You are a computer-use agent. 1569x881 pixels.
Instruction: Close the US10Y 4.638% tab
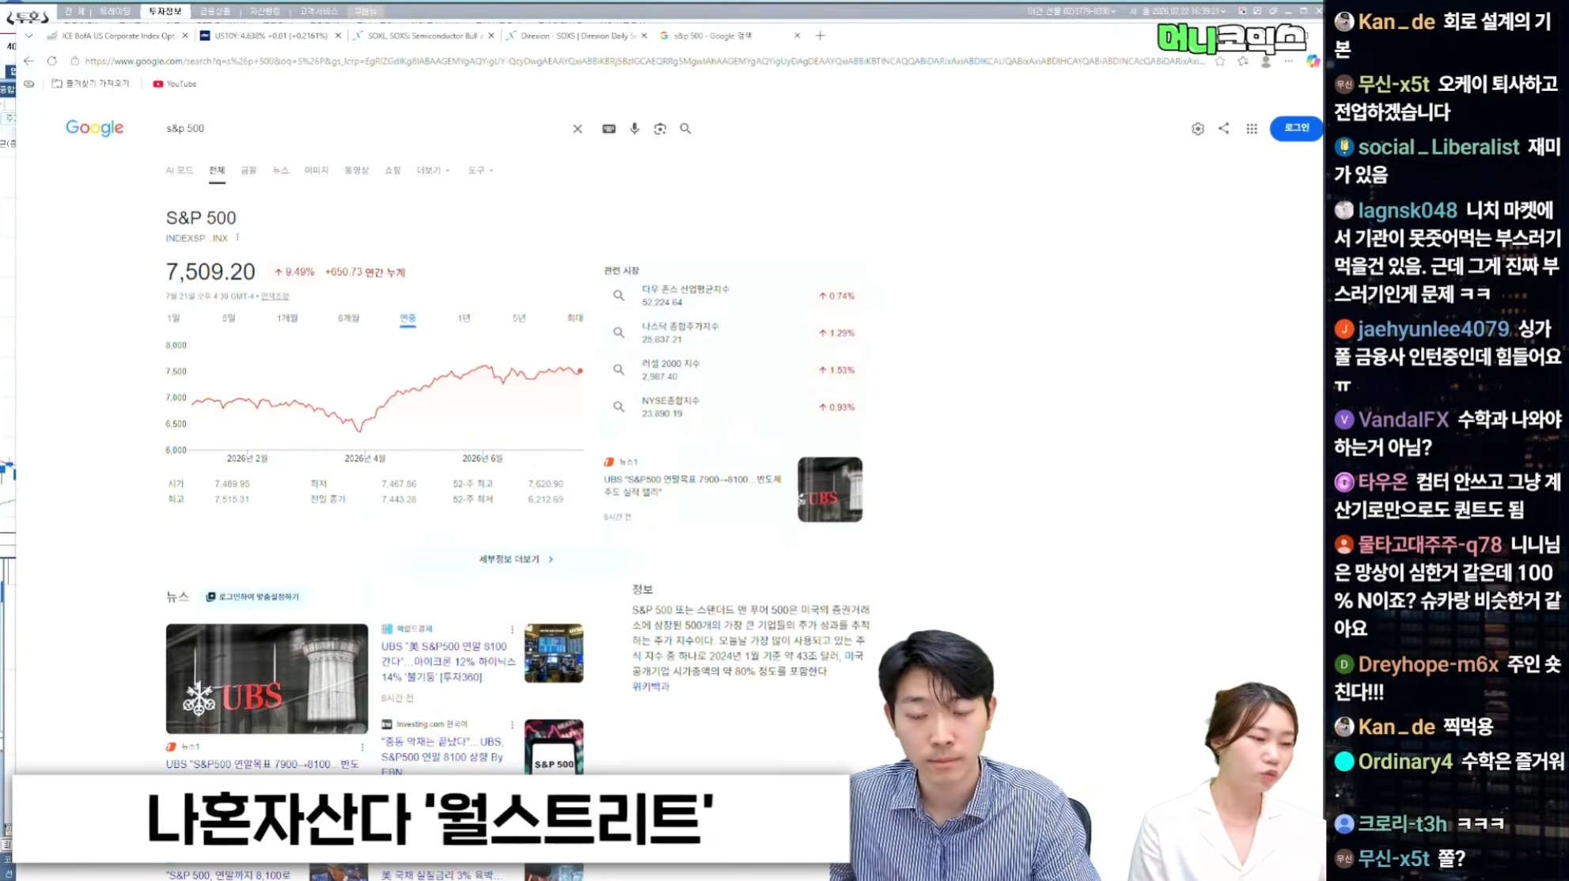[x=338, y=36]
